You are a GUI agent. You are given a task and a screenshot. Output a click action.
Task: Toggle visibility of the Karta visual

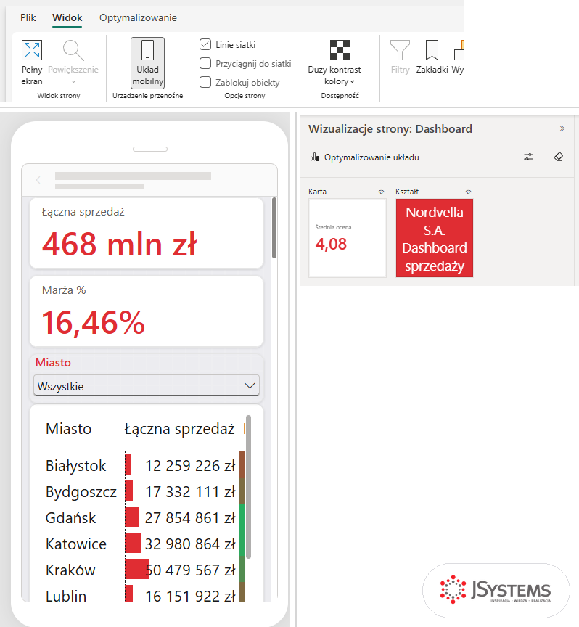(381, 192)
